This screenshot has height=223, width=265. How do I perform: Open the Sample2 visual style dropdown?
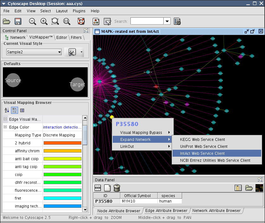pos(59,52)
